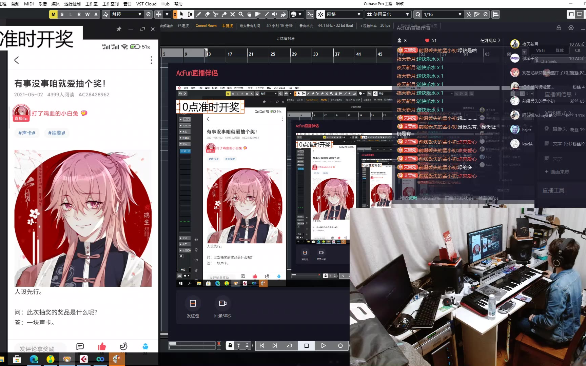Open the 运行控制 transport menu
The height and width of the screenshot is (366, 586).
72,4
